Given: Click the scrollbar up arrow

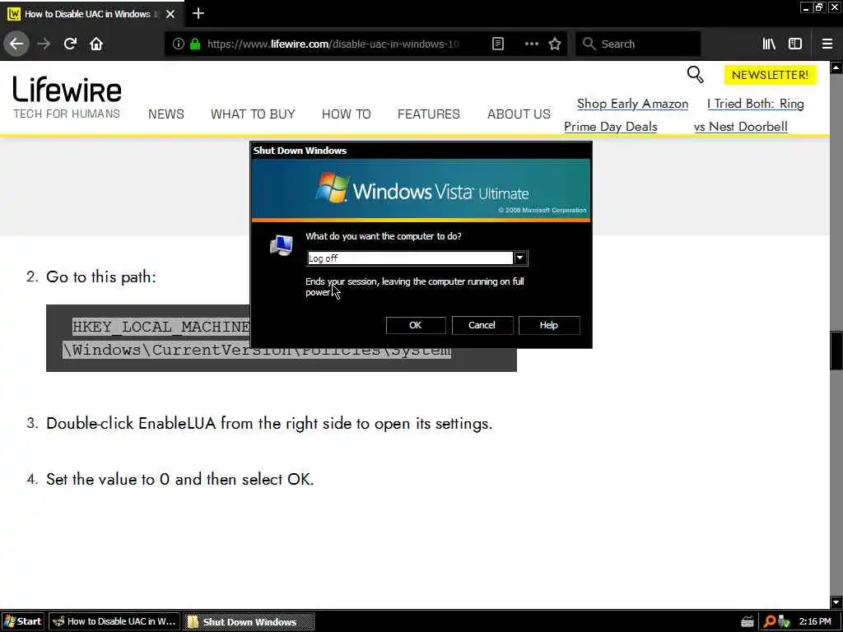Looking at the screenshot, I should click(x=836, y=67).
